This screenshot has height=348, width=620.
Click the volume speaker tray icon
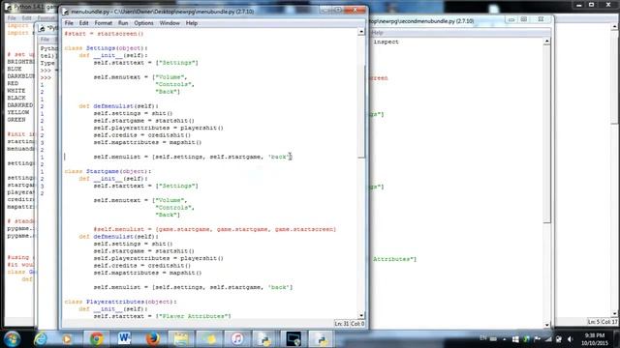(571, 339)
